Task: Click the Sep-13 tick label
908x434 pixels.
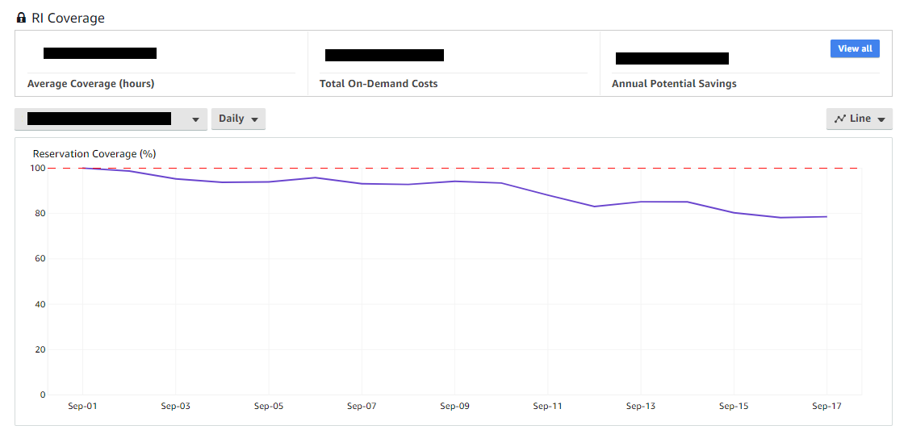Action: pos(641,406)
